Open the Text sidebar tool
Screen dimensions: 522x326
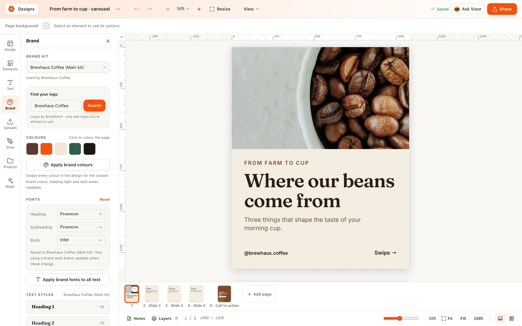coord(10,85)
